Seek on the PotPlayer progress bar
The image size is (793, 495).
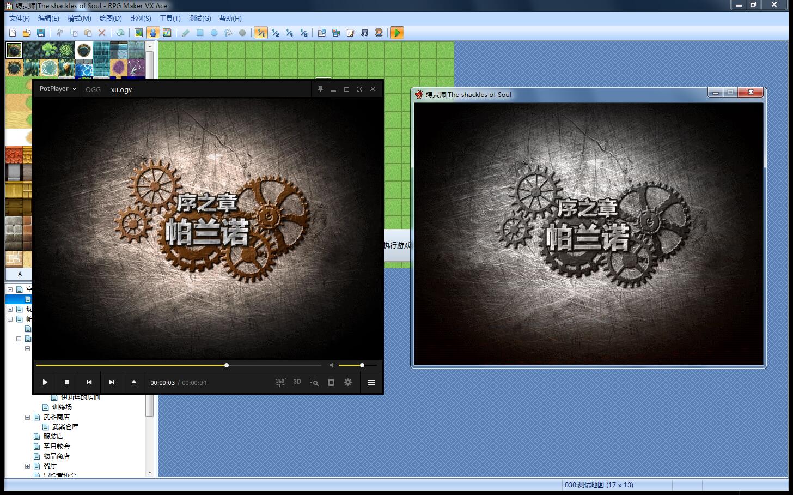pos(179,365)
